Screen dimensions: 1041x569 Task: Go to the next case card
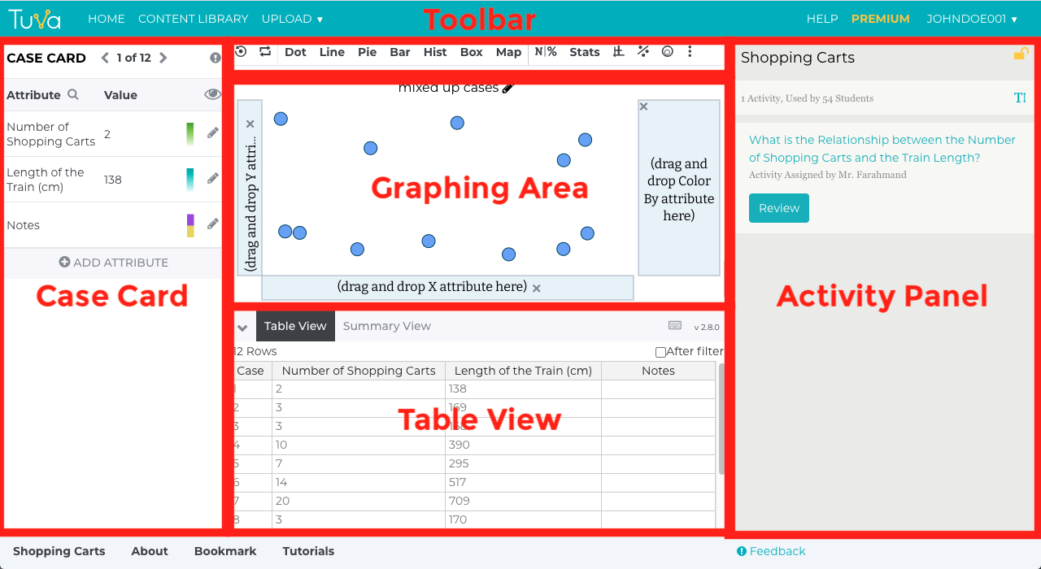pyautogui.click(x=163, y=58)
